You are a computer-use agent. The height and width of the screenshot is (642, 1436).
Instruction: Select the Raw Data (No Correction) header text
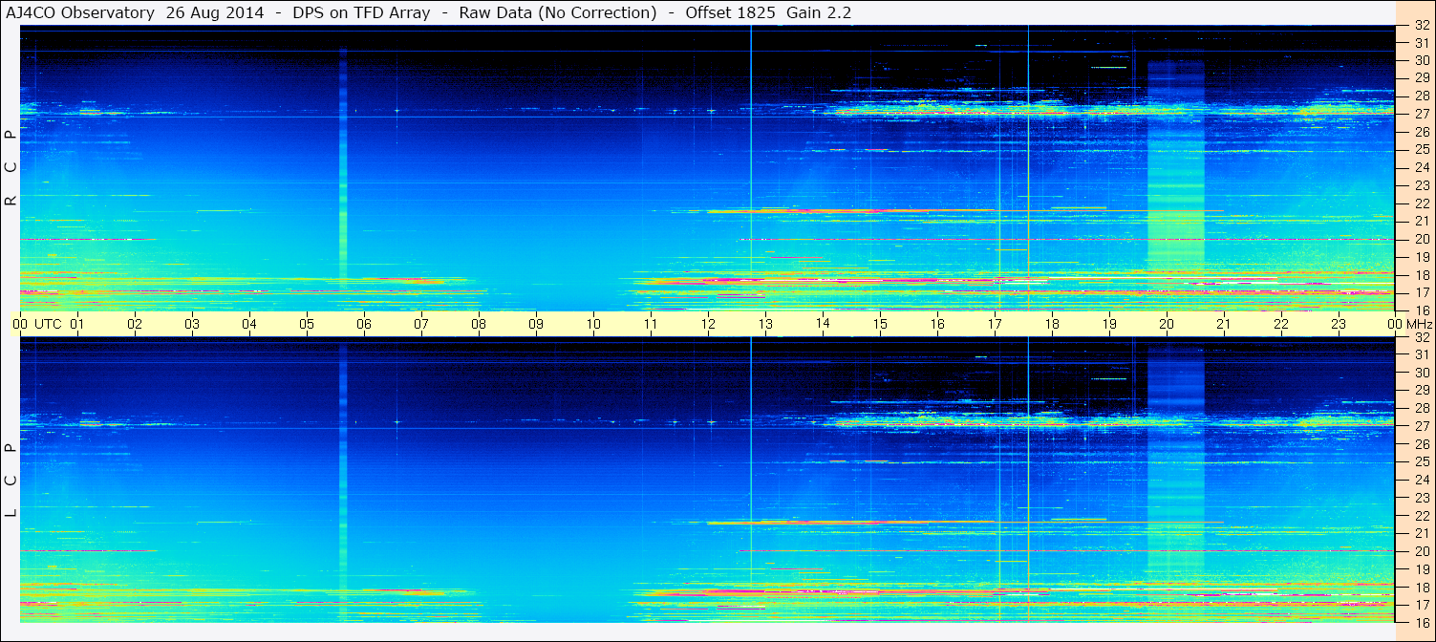[558, 12]
